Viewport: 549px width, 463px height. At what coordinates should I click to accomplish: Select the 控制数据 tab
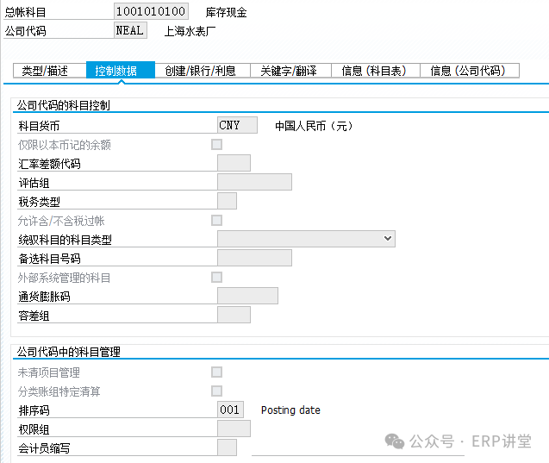pyautogui.click(x=116, y=71)
